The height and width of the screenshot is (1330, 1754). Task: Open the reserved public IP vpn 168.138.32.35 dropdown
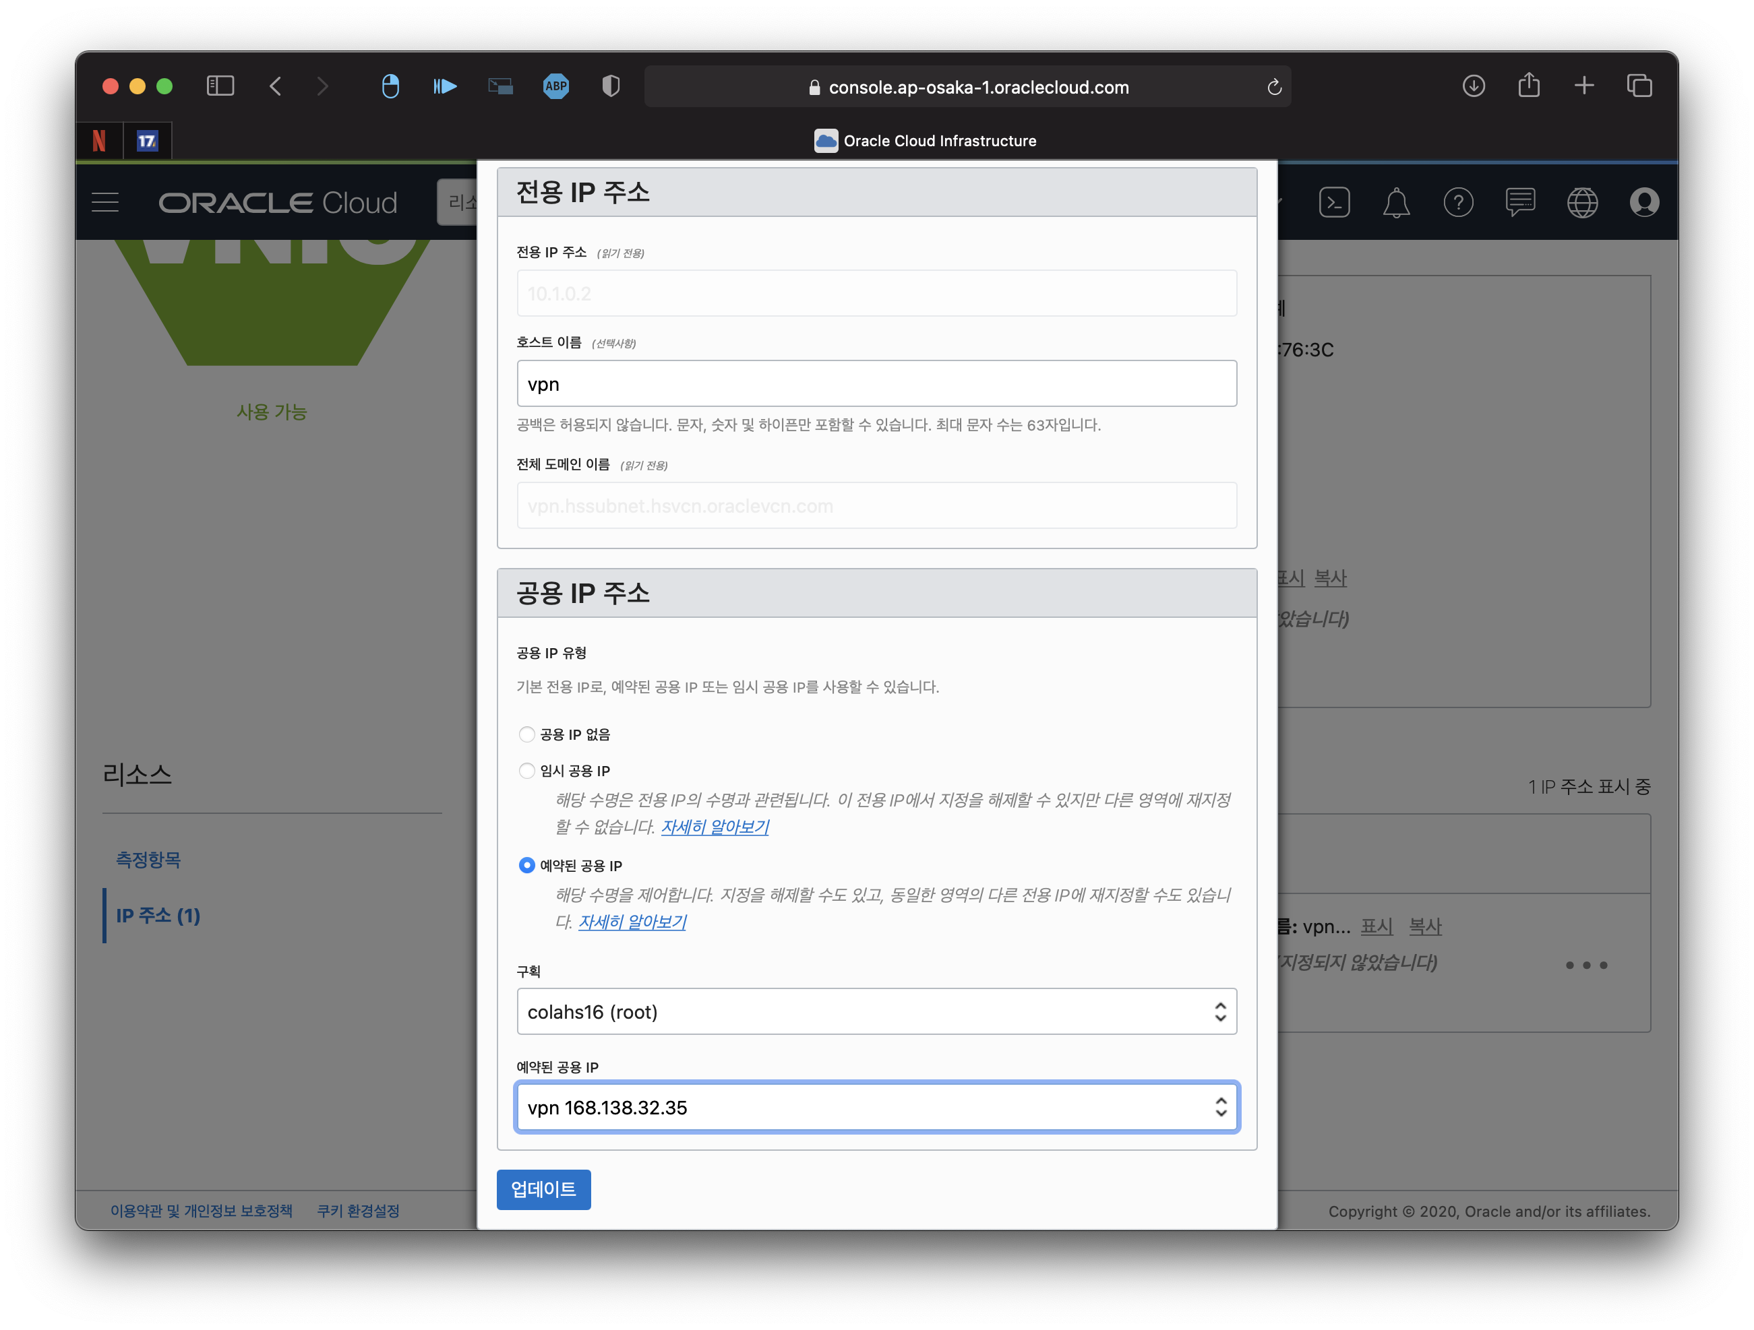pos(876,1107)
